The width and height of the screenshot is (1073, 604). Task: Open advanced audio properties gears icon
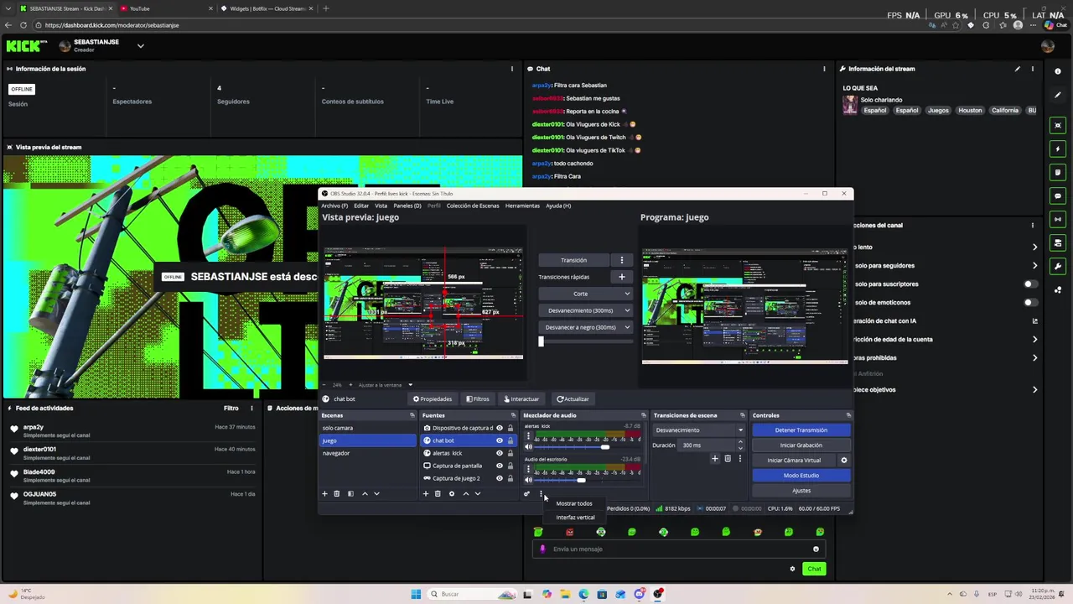tap(526, 493)
